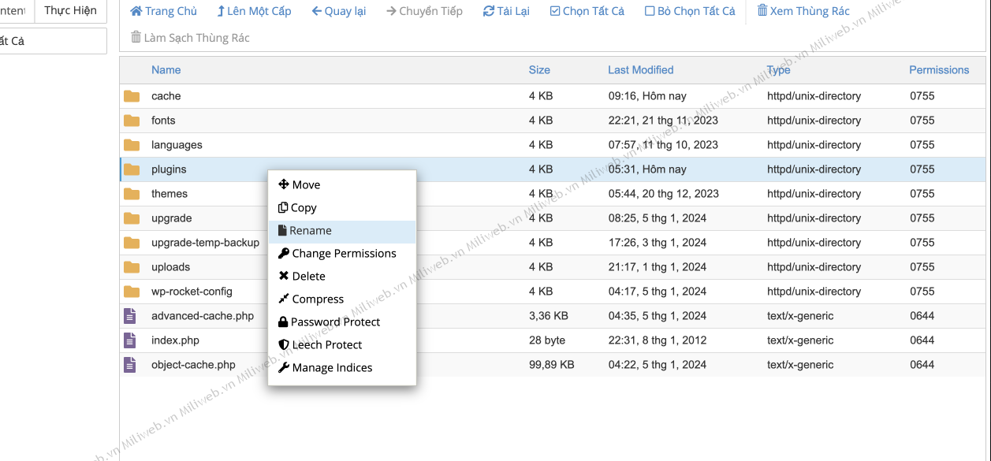
Task: Open trash using the Xem Thùng Rác icon
Action: pyautogui.click(x=763, y=11)
